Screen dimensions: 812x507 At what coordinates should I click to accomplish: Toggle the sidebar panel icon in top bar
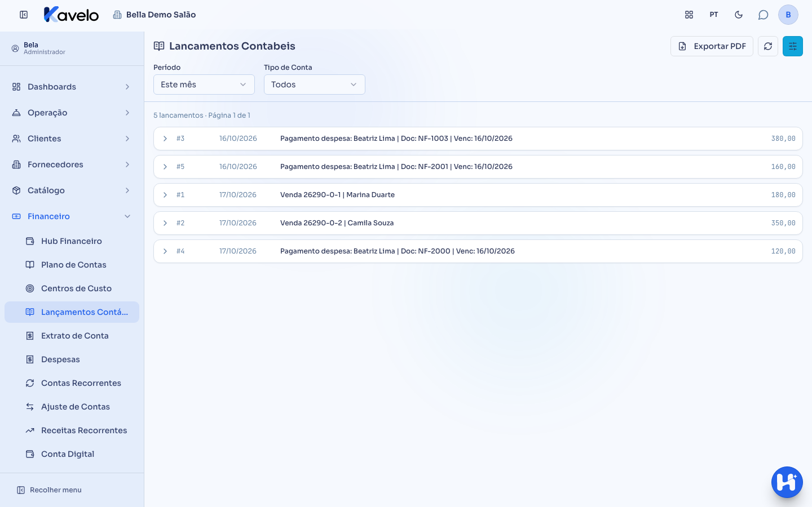[24, 15]
